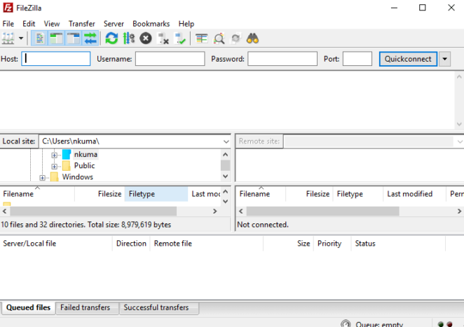Open the Local site path dropdown
Image resolution: width=464 pixels, height=327 pixels.
226,141
